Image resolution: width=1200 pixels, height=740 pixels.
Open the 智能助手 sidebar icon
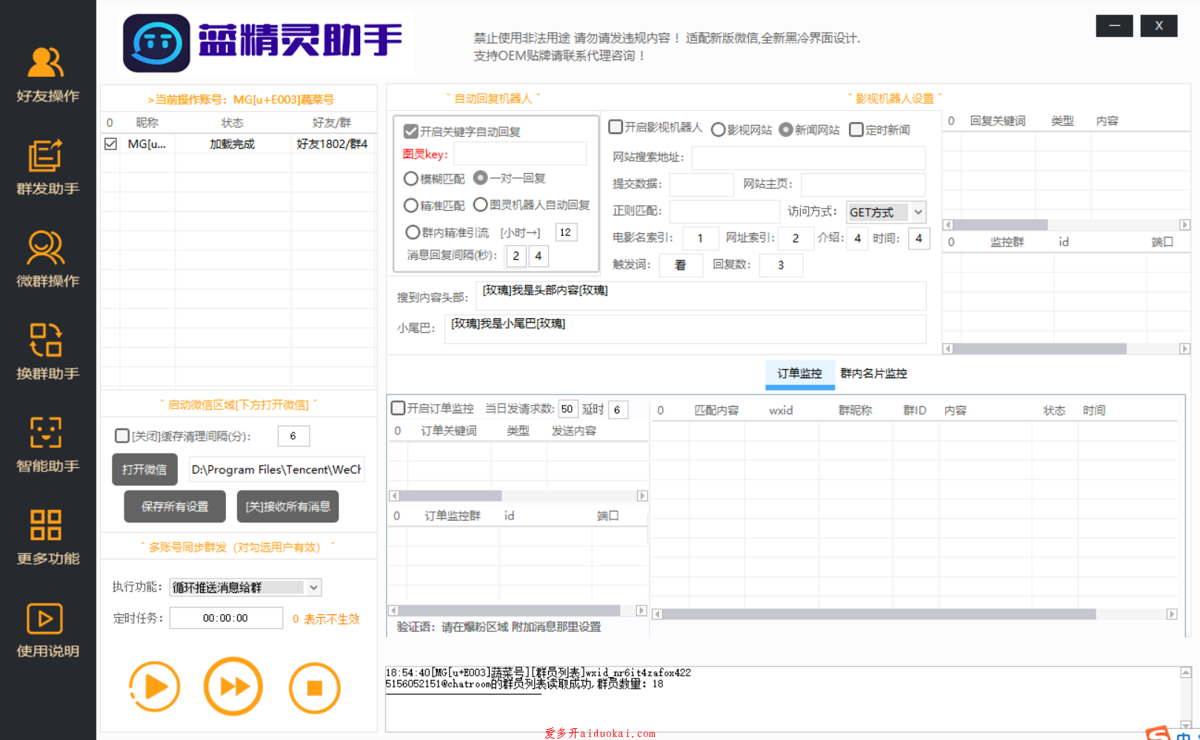click(x=46, y=434)
